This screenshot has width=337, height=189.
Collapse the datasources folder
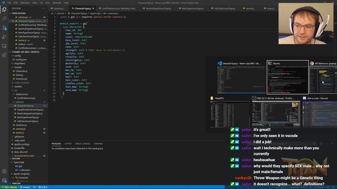click(x=28, y=94)
